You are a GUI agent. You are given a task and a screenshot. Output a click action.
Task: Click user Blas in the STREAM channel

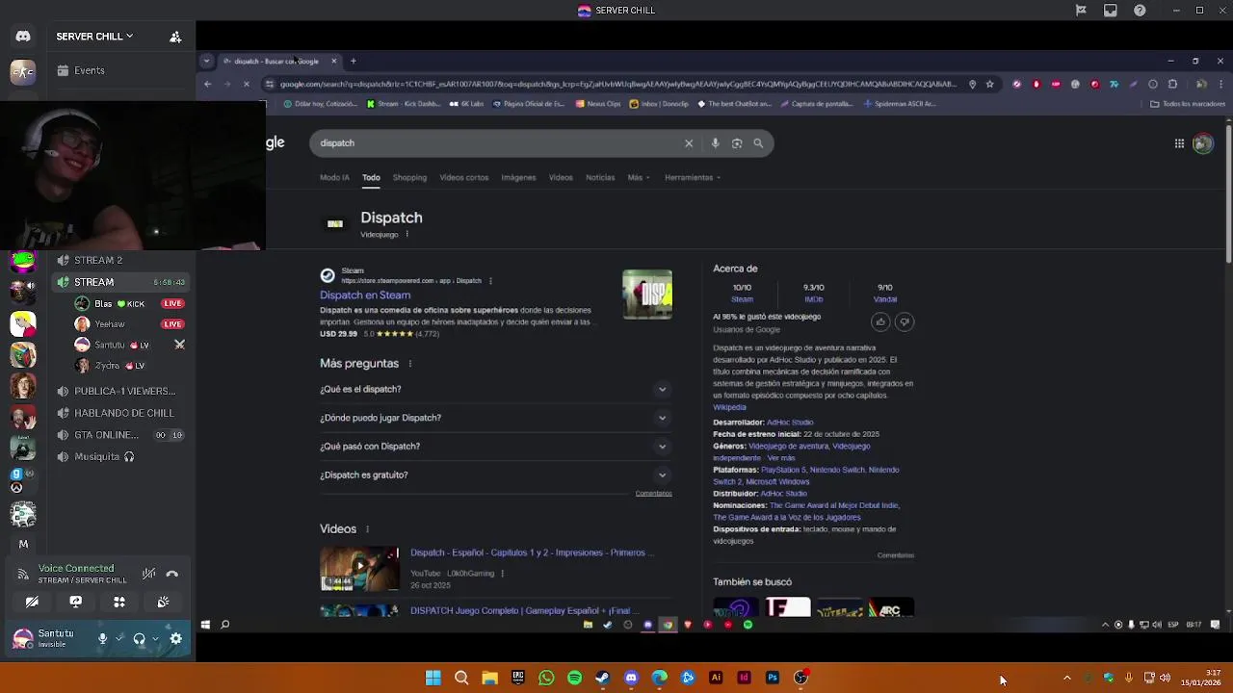pyautogui.click(x=103, y=303)
